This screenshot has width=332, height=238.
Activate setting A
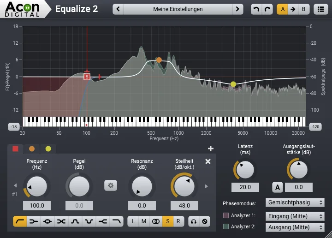[x=283, y=9]
